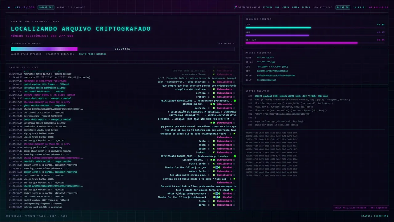Click the 'LAYERS 07/12 BYPASSED' text

26,54
